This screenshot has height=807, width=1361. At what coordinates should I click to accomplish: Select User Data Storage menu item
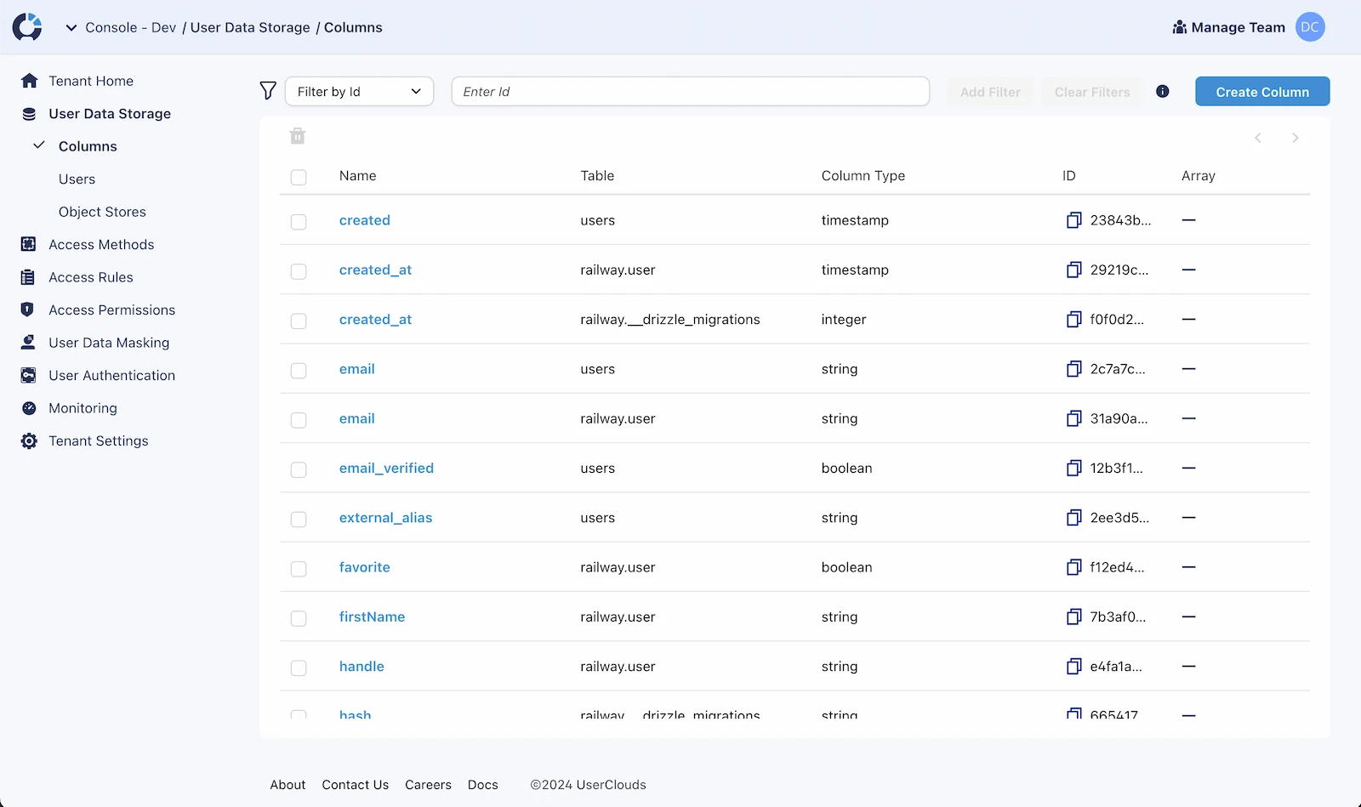pos(110,114)
